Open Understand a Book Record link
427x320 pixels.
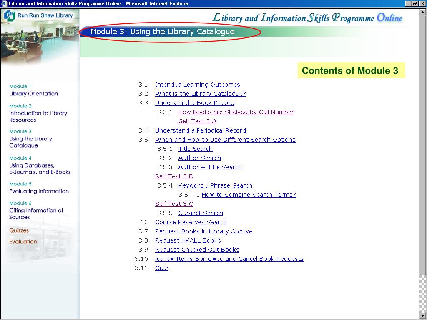click(x=195, y=103)
